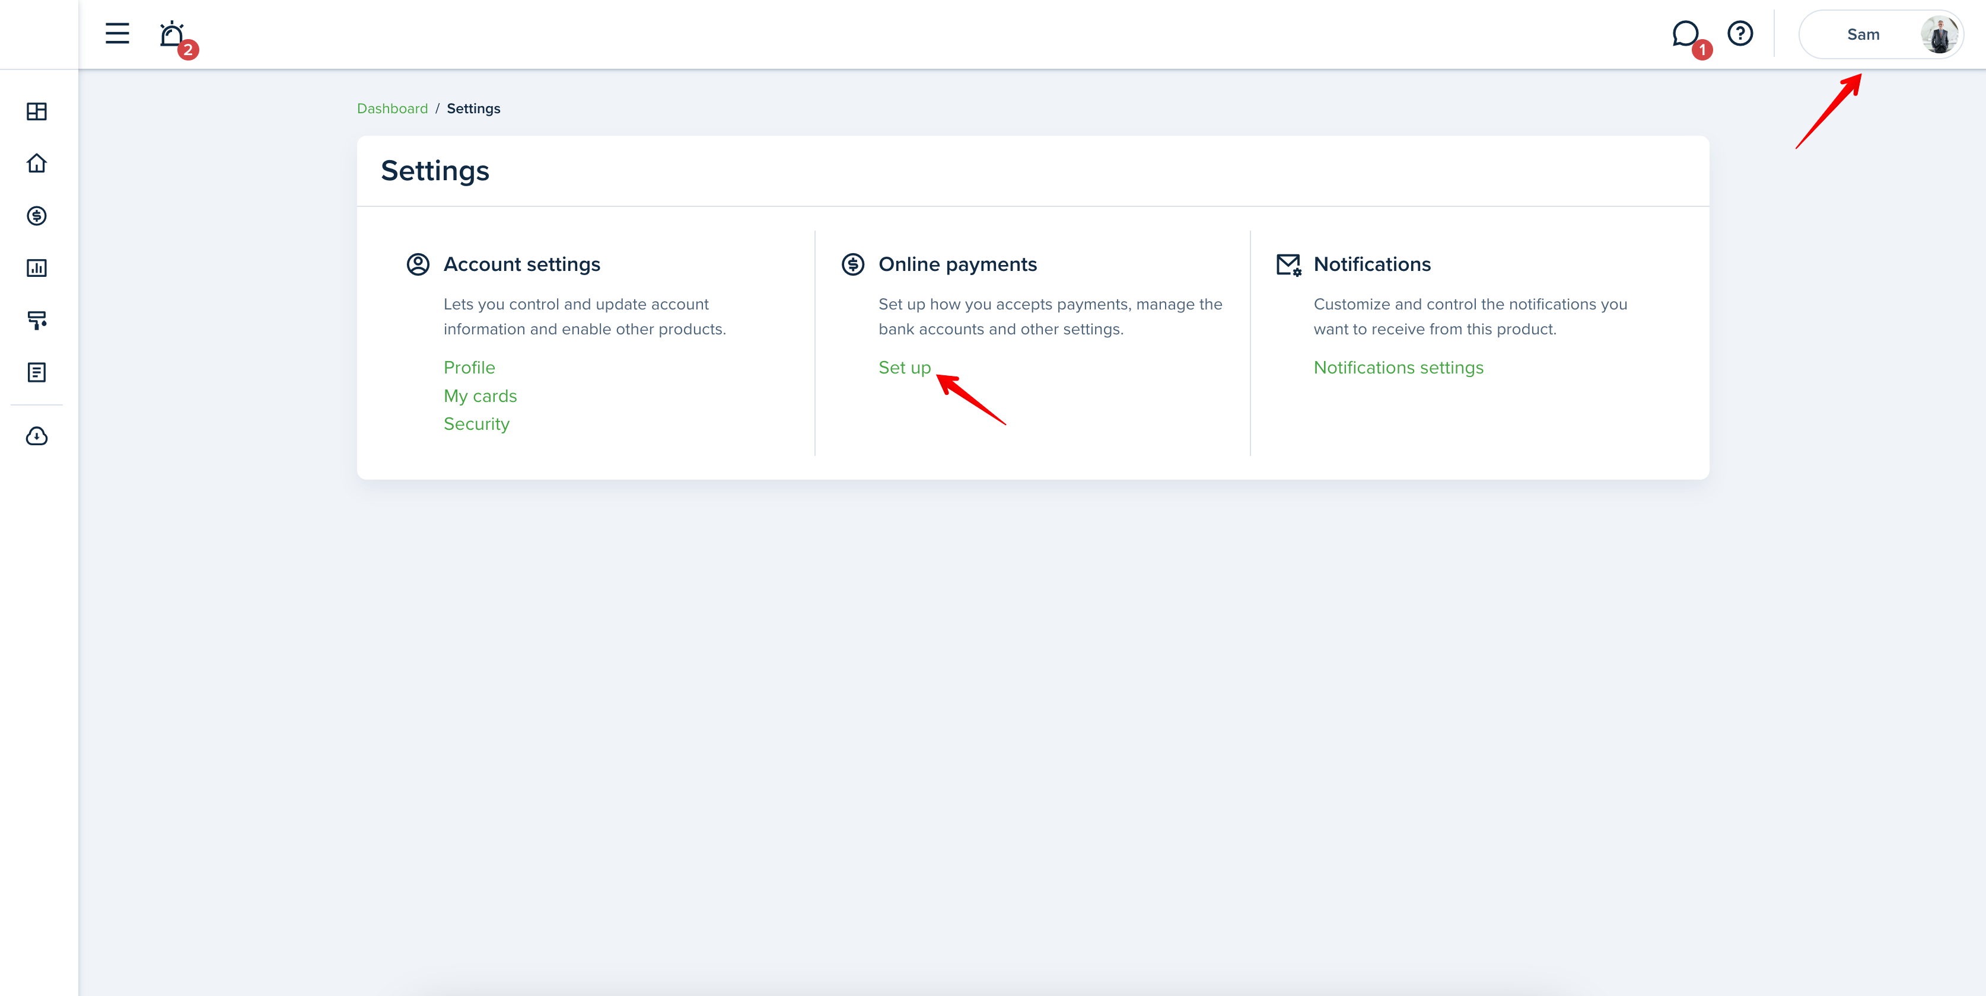
Task: Open dashboard grid icon in sidebar
Action: click(37, 111)
